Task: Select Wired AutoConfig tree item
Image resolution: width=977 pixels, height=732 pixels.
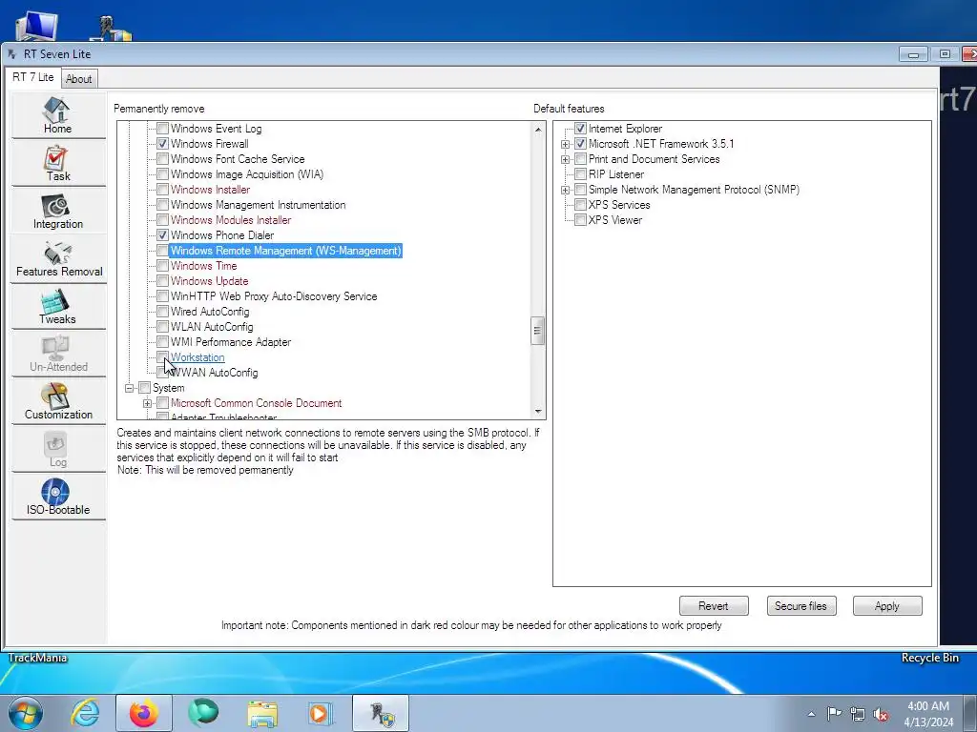Action: 210,312
